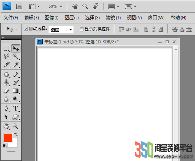Activate the Gradient tool
The height and width of the screenshot is (161, 195).
tap(16, 91)
